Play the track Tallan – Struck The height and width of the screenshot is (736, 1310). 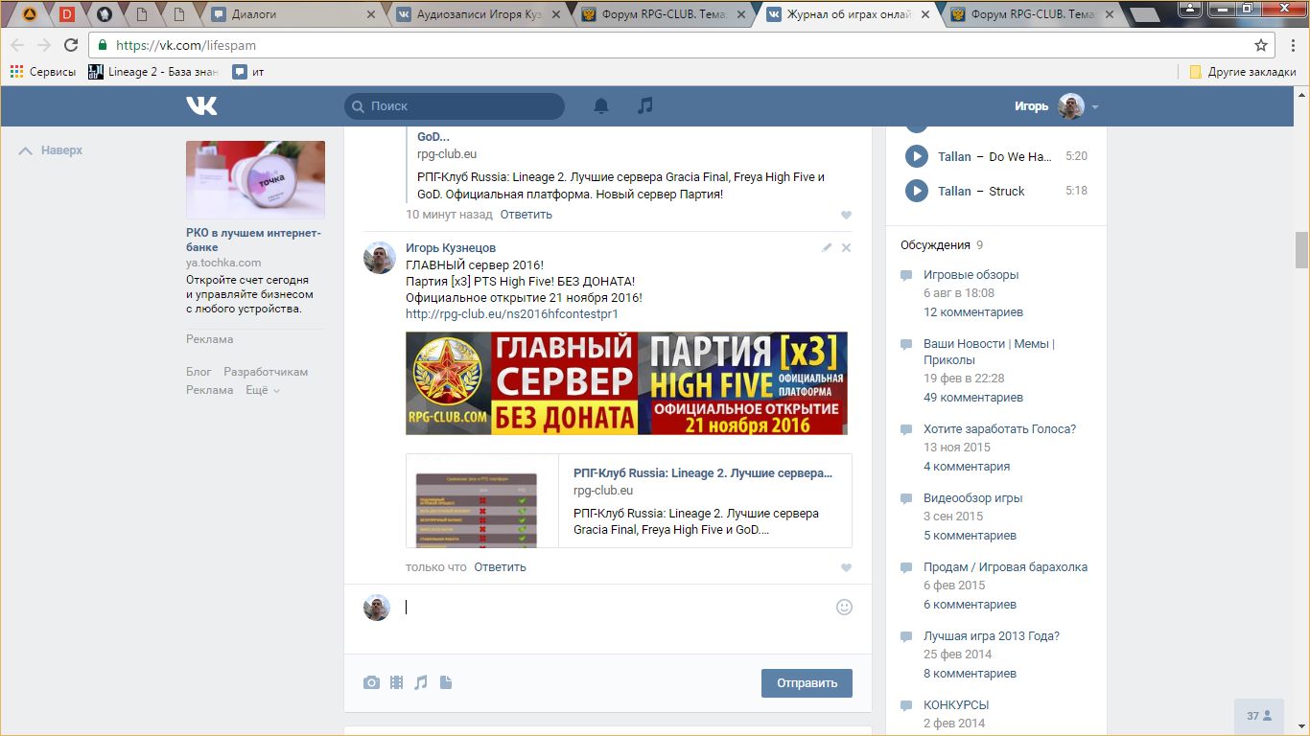click(917, 191)
